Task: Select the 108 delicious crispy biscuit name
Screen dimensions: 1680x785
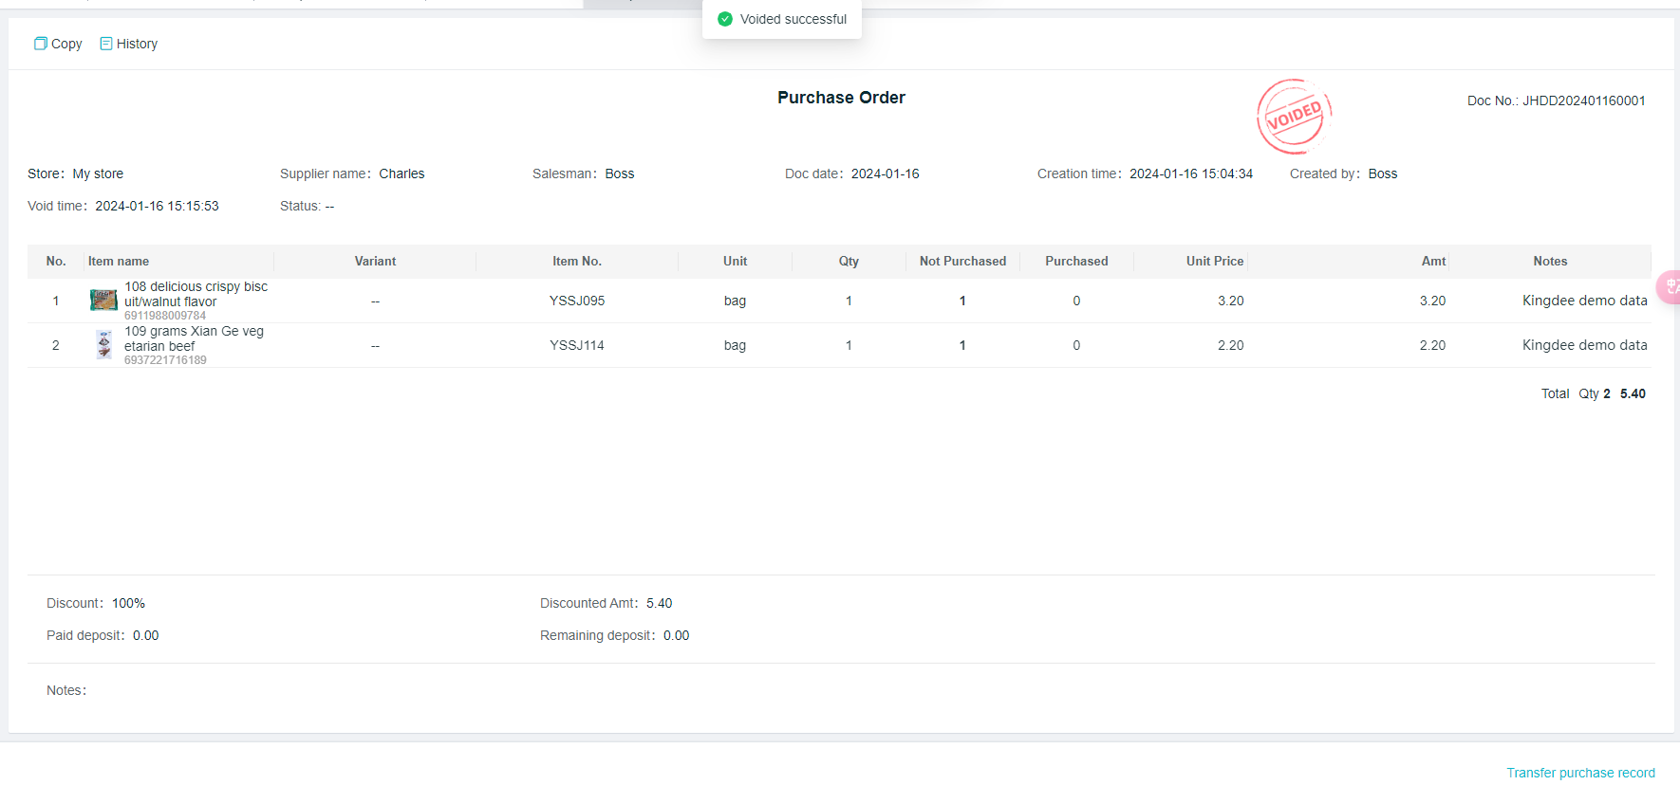Action: 196,294
